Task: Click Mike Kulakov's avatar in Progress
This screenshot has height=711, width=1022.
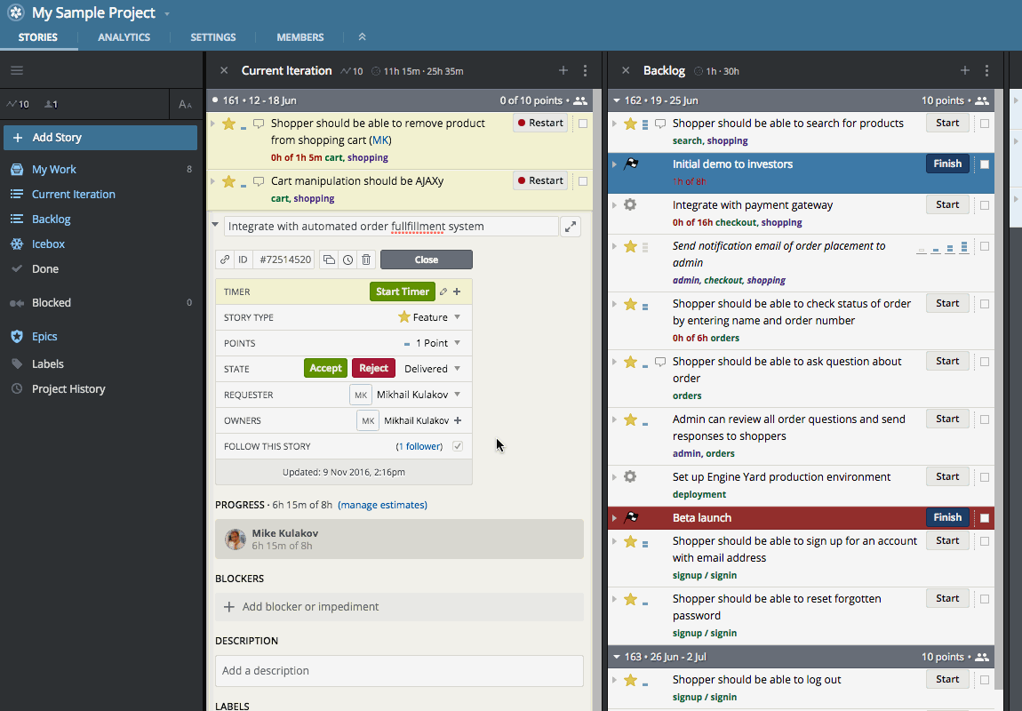Action: point(236,539)
